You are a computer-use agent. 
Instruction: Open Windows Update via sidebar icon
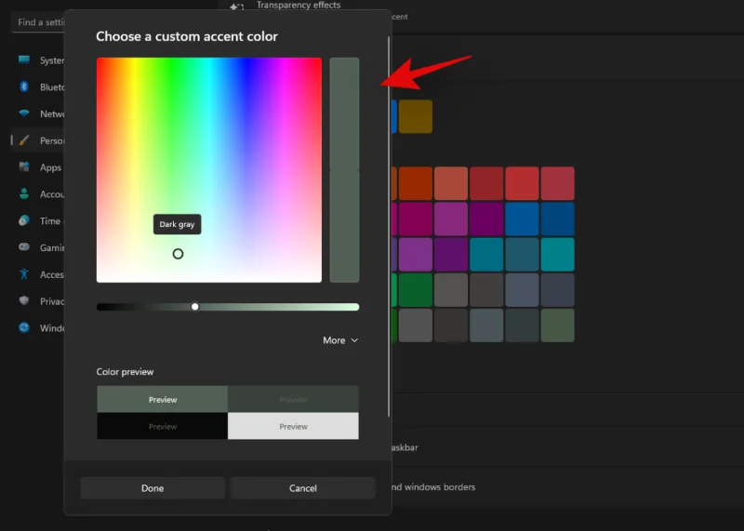pyautogui.click(x=24, y=327)
